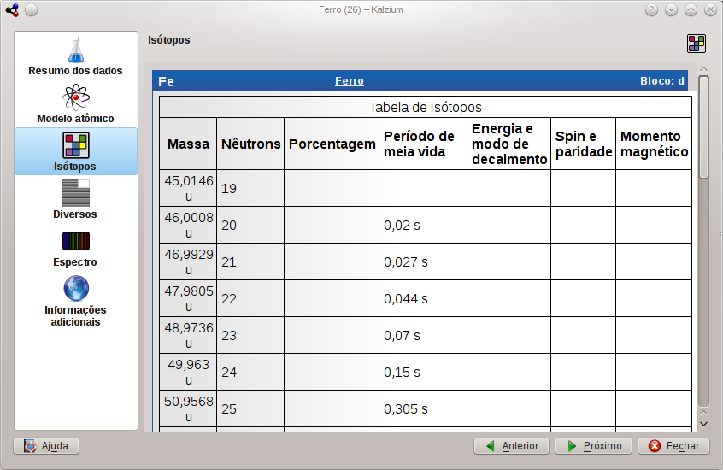Click the scrollbar down arrow at bottom
The height and width of the screenshot is (470, 723).
[703, 425]
